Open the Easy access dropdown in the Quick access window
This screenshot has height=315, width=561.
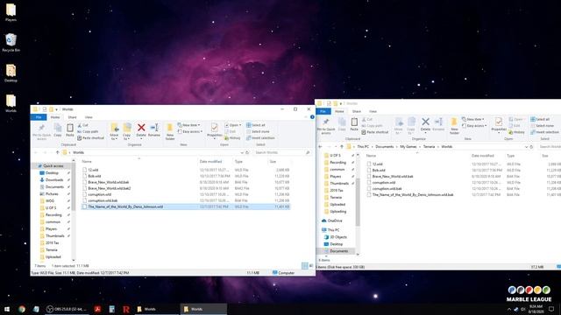click(190, 131)
